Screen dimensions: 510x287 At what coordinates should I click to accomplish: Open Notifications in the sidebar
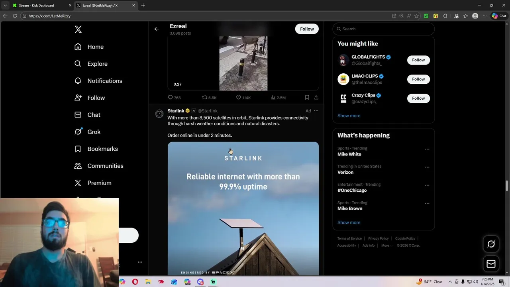tap(98, 81)
